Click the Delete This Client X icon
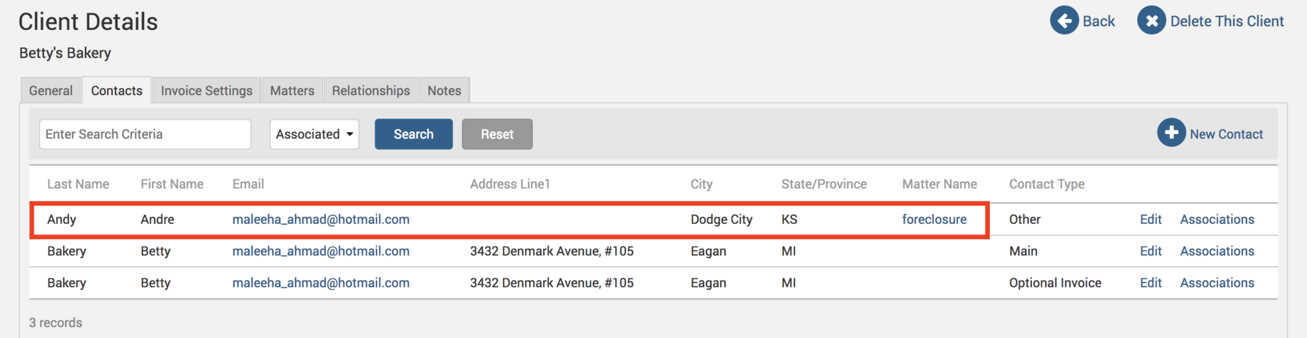Image resolution: width=1307 pixels, height=338 pixels. click(1151, 21)
